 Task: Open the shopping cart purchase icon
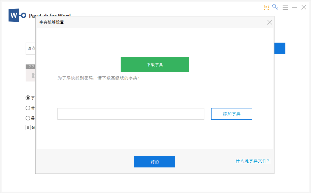click(266, 7)
